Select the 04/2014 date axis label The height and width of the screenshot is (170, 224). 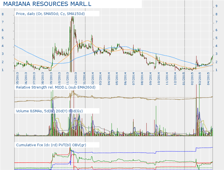(x=109, y=79)
